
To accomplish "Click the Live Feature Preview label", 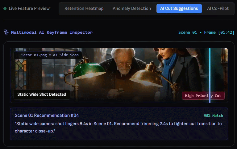I will [29, 8].
